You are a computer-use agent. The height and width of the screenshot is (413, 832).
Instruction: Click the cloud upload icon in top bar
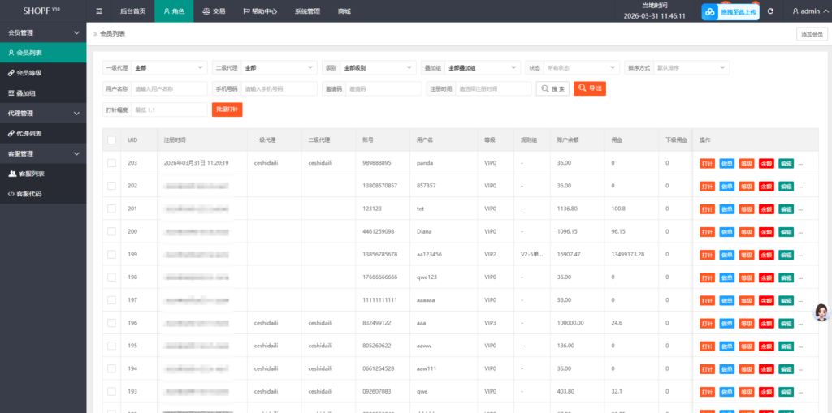point(708,12)
